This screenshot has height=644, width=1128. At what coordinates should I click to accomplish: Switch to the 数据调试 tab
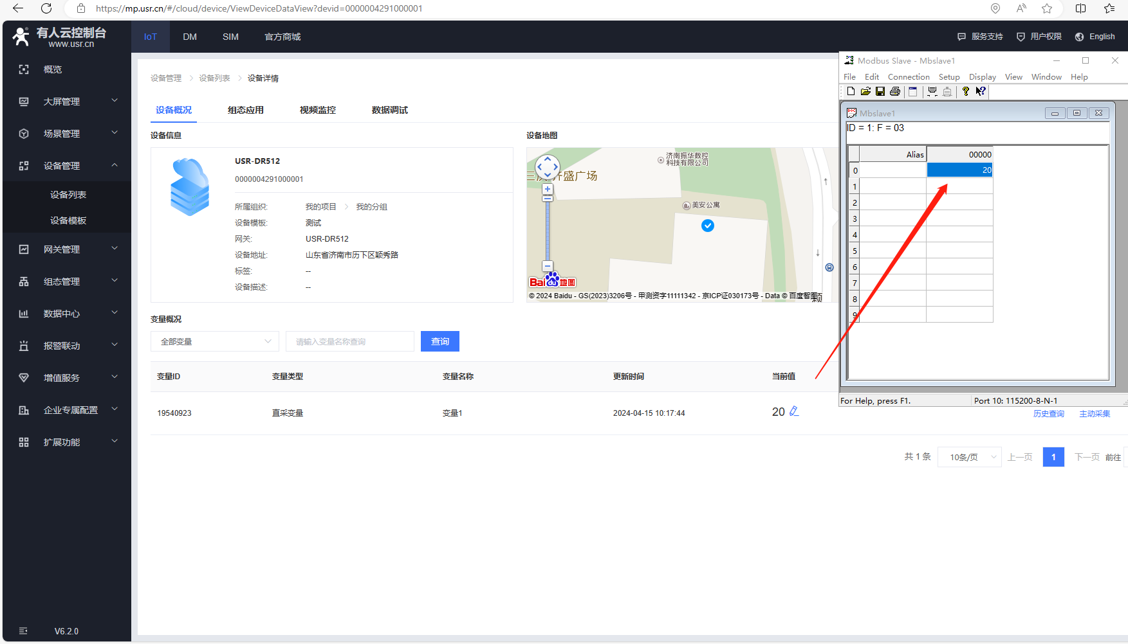[389, 110]
